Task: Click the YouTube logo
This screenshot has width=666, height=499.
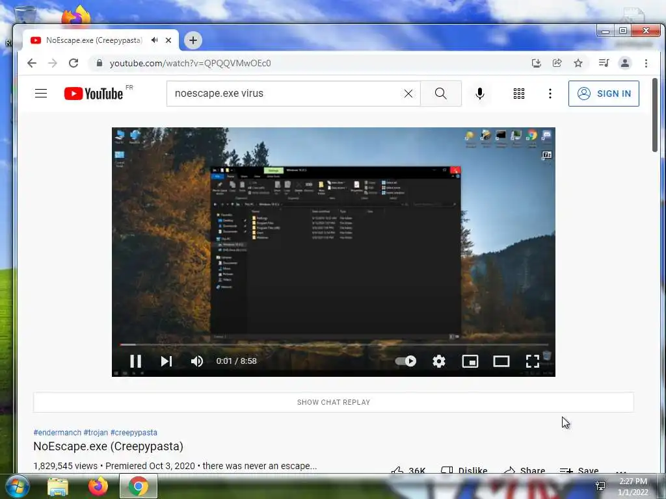Action: point(94,94)
